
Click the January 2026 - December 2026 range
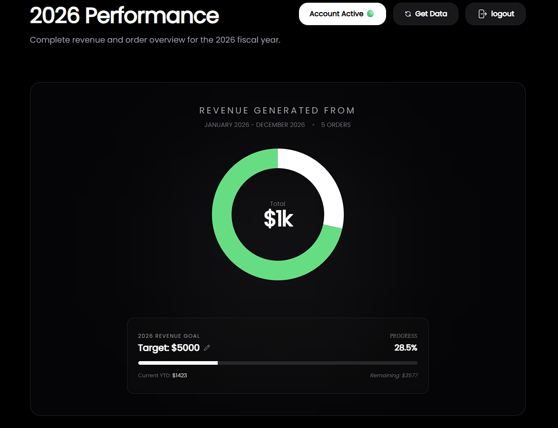[x=255, y=125]
